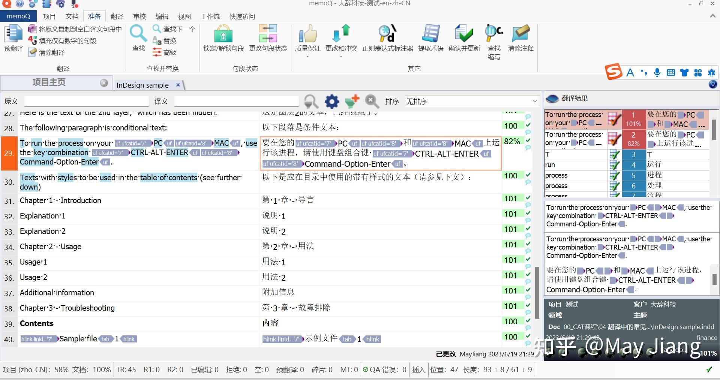Open the InDesign sample document tab

[142, 85]
